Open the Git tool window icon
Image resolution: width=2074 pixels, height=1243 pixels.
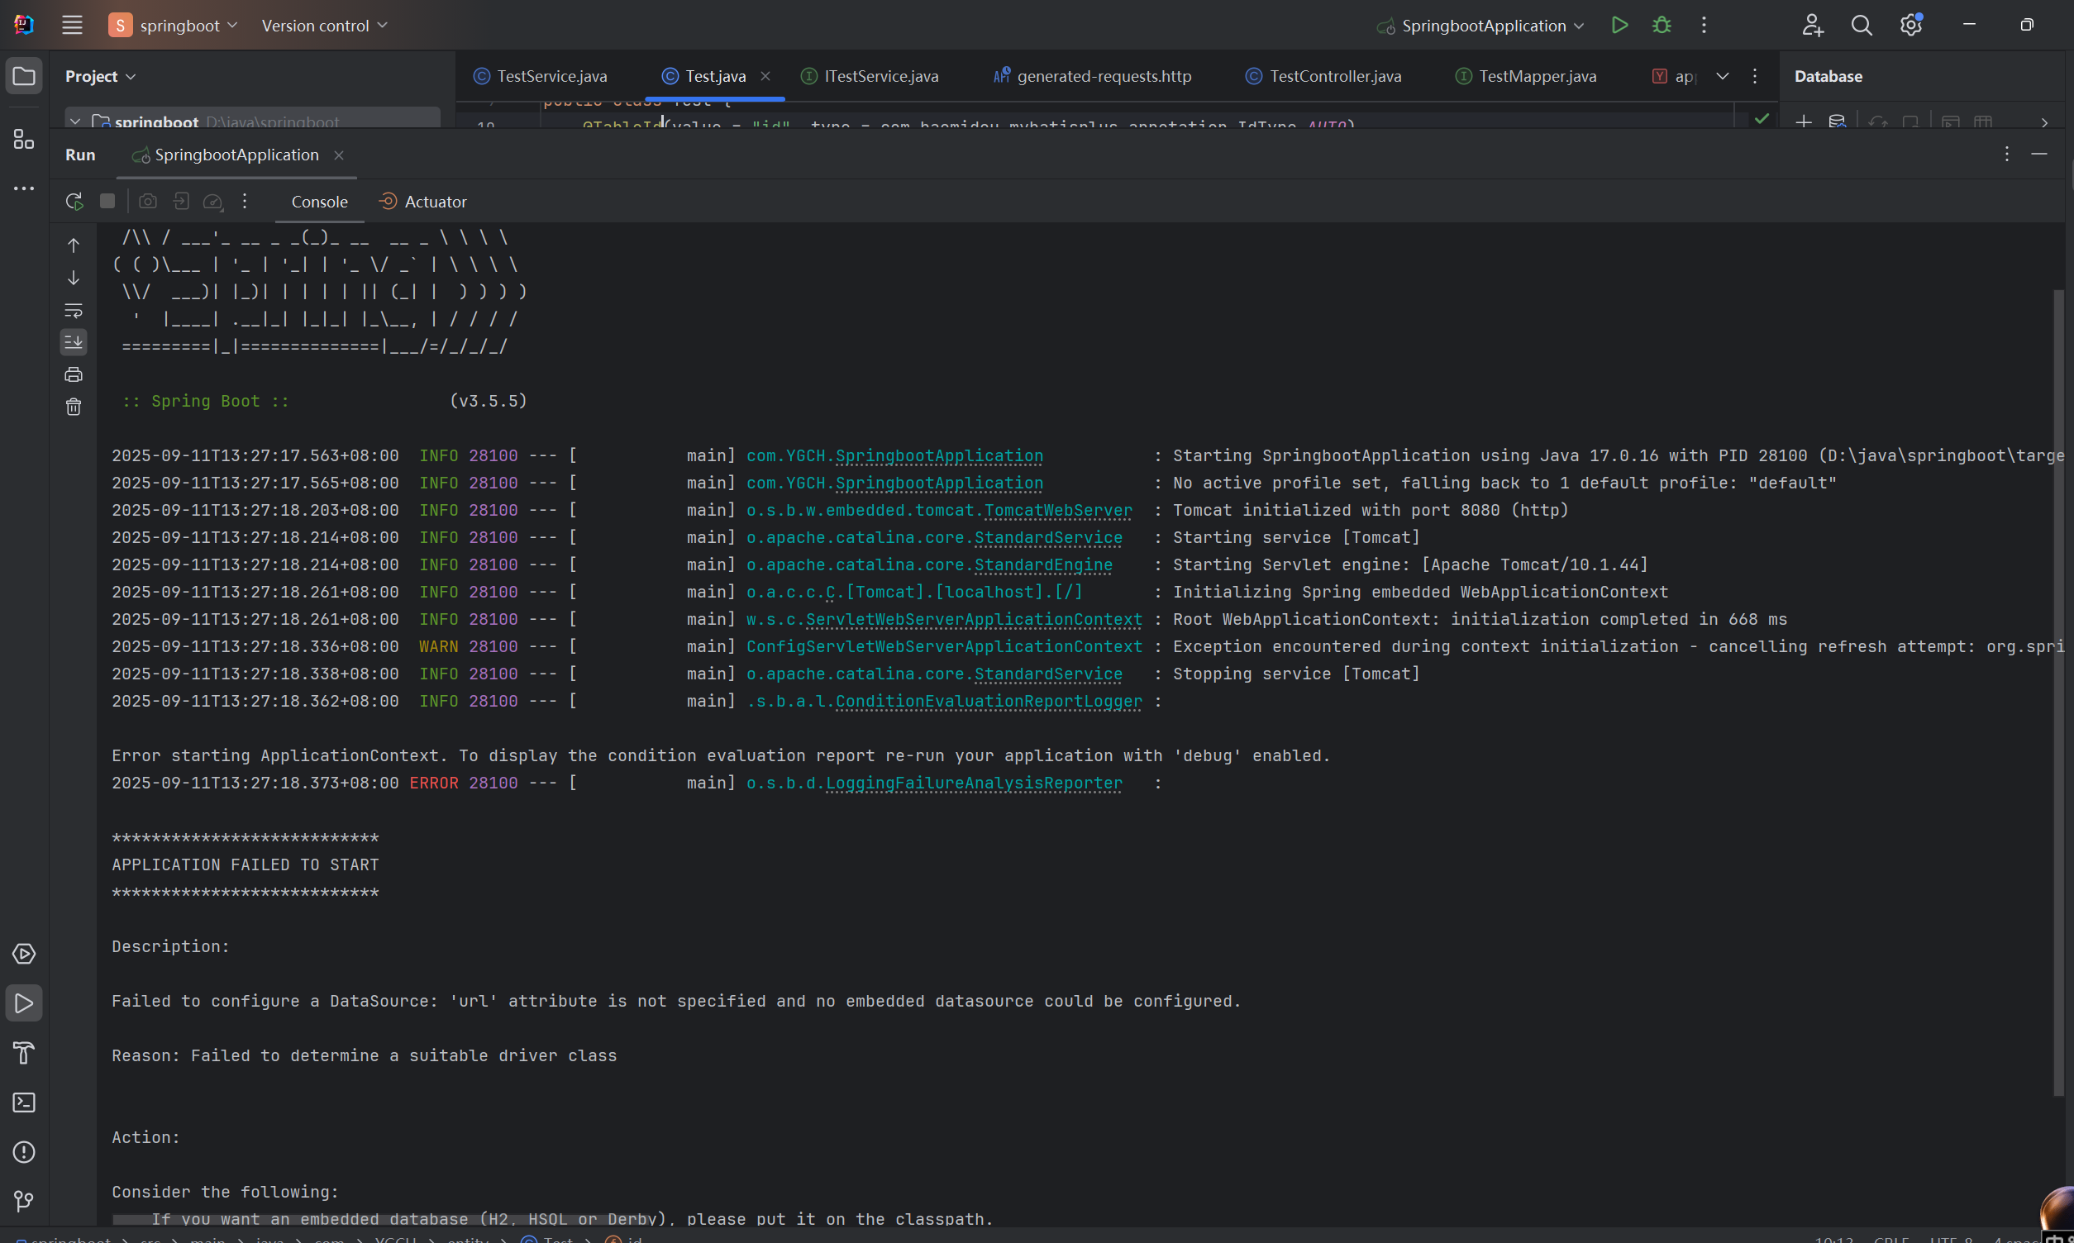coord(23,1201)
